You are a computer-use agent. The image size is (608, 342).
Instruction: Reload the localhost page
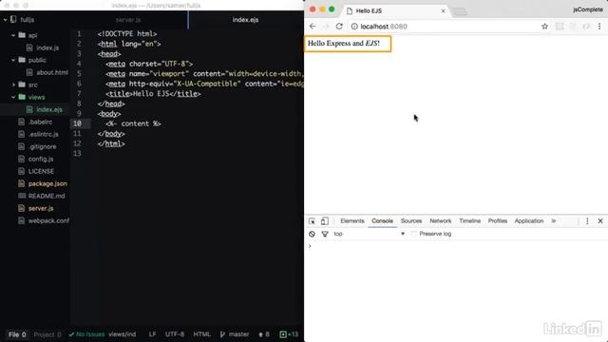click(339, 27)
